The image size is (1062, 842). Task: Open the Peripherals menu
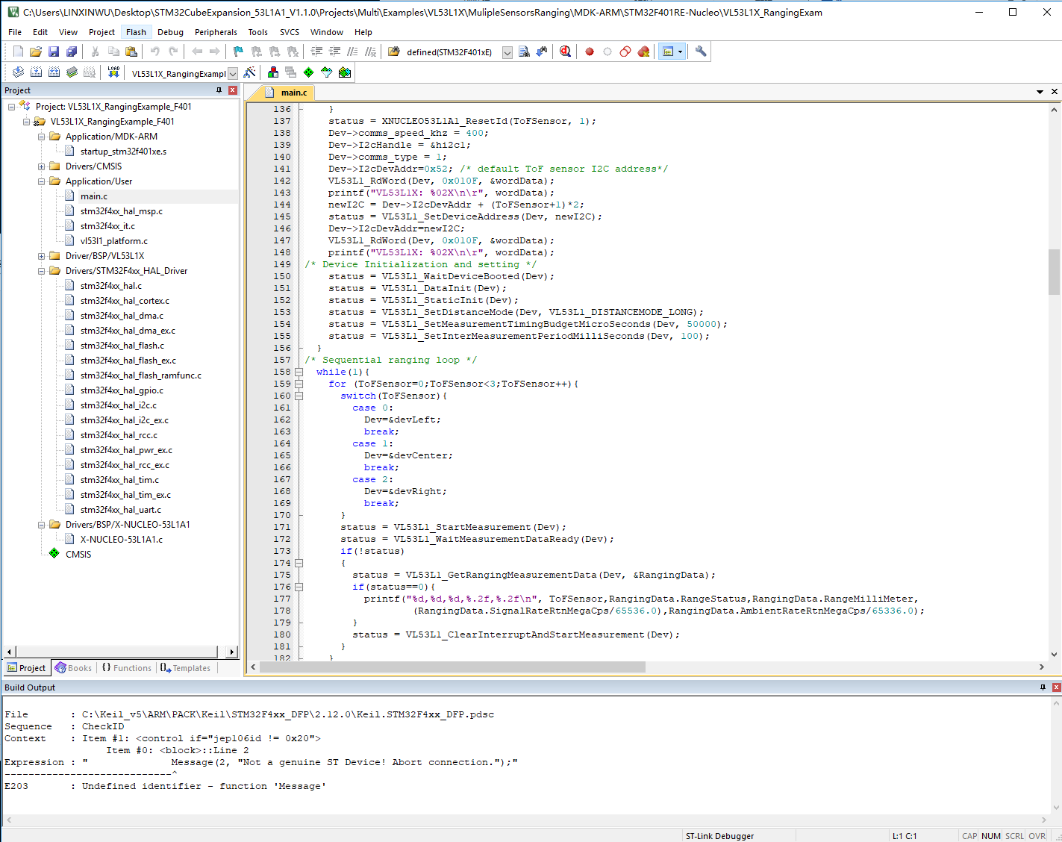tap(216, 32)
